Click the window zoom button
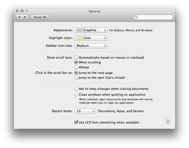 point(27,11)
